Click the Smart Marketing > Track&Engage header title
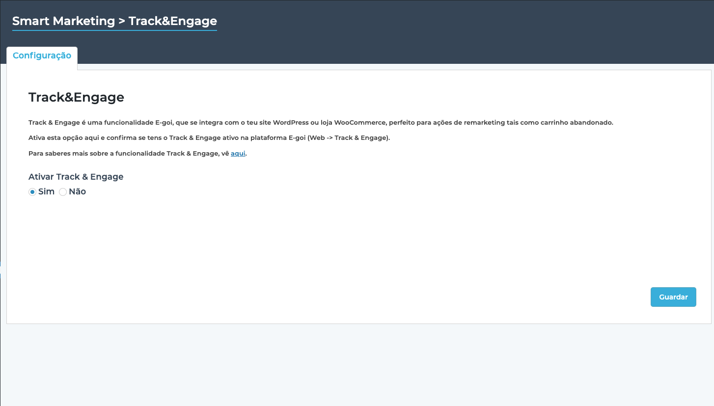 tap(114, 21)
